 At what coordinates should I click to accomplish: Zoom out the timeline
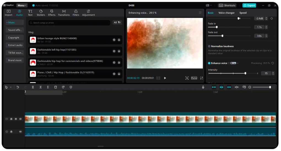pyautogui.click(x=250, y=87)
